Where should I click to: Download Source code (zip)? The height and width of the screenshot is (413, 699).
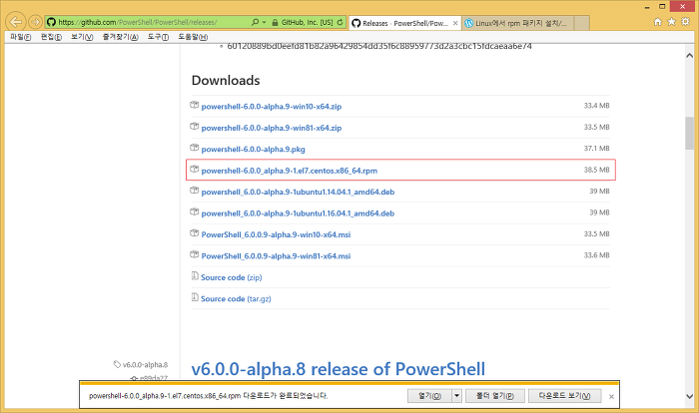(x=232, y=277)
